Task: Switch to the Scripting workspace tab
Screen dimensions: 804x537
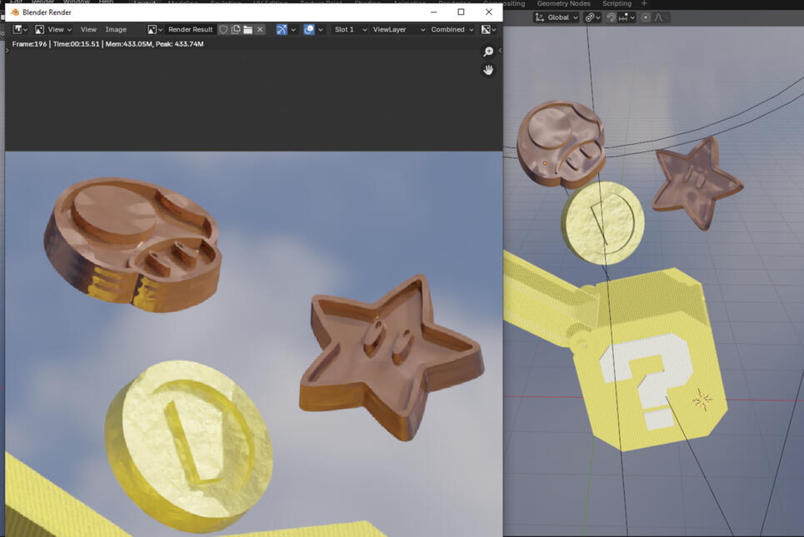Action: (617, 3)
